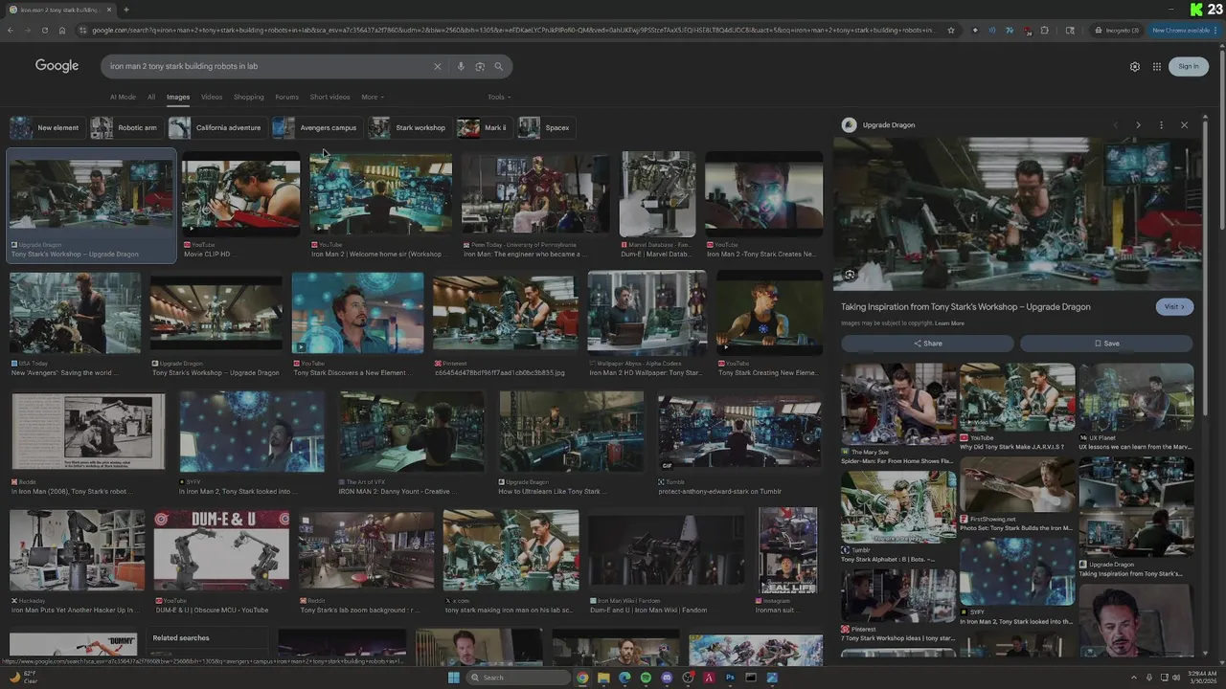1226x689 pixels.
Task: Filter by New element chip
Action: 46,127
